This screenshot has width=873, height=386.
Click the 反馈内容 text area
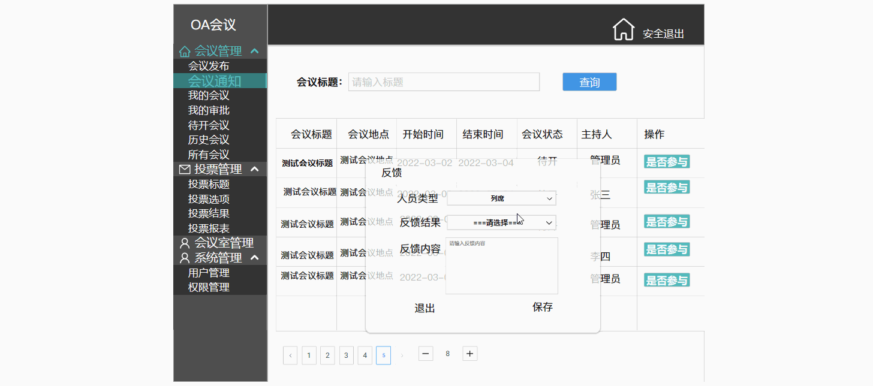tap(502, 266)
